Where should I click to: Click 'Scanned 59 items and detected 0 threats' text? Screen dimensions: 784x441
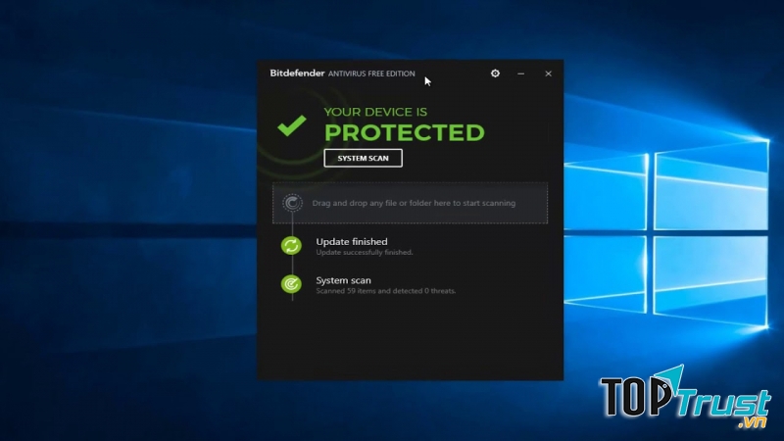click(385, 291)
